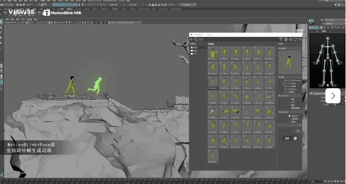Viewport: 346px width, 184px height.
Task: Click the white next arrow button
Action: coord(333,96)
